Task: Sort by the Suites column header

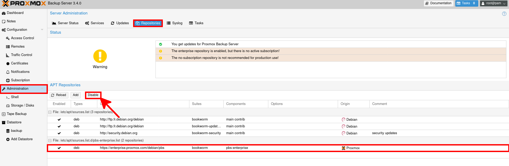Action: pyautogui.click(x=206, y=104)
